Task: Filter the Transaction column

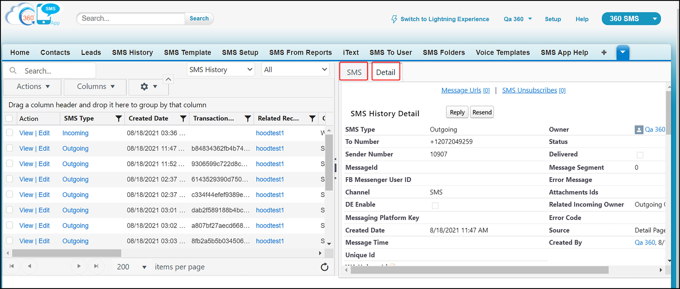Action: pos(248,118)
